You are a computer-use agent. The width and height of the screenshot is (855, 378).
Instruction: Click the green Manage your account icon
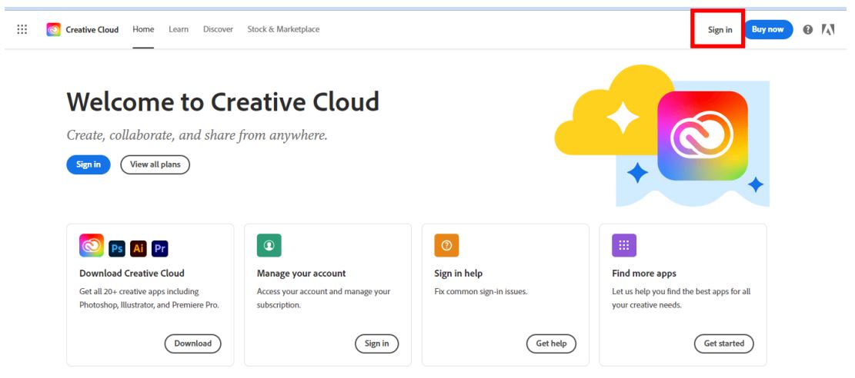coord(269,246)
